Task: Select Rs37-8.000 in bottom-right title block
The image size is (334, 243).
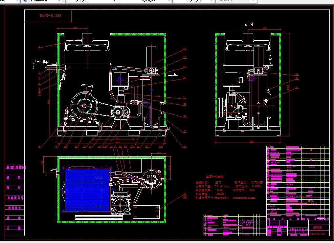Action: [318, 233]
